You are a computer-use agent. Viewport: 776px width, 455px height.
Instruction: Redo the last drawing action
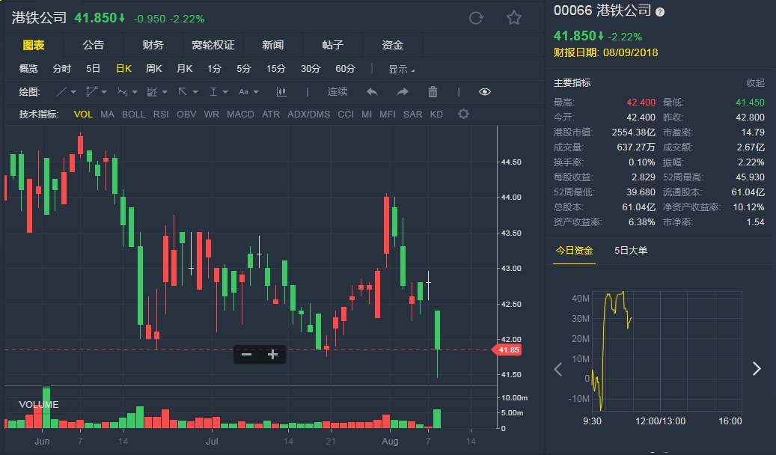(403, 91)
